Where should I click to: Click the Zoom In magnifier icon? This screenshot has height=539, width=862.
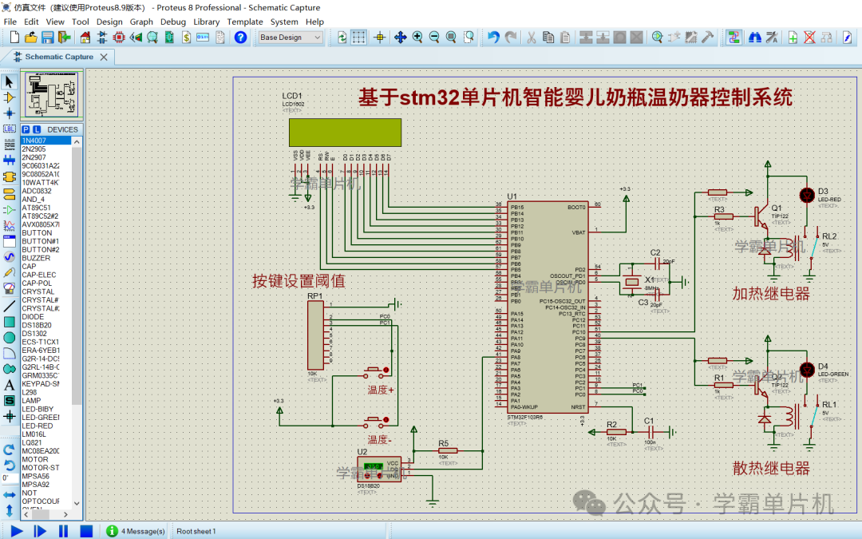point(417,38)
